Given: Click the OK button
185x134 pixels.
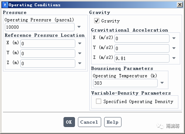Looking at the screenshot, I should click(x=69, y=122).
